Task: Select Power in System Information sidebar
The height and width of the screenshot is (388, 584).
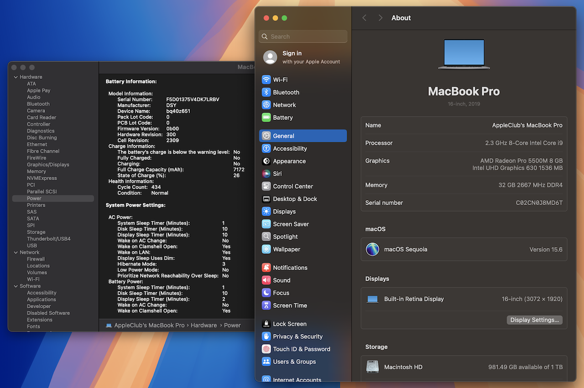Action: click(x=53, y=198)
